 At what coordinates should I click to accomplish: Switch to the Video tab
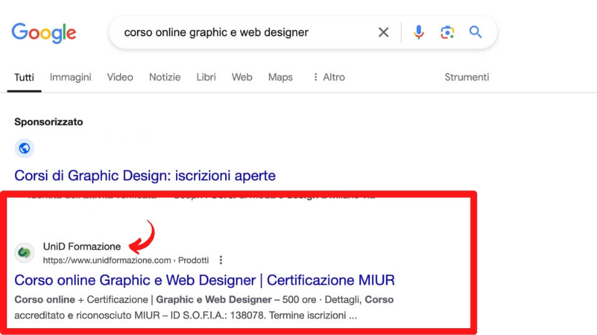coord(120,77)
